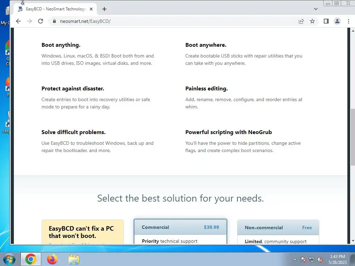
Task: Click Select the best solution heading
Action: coord(180,198)
